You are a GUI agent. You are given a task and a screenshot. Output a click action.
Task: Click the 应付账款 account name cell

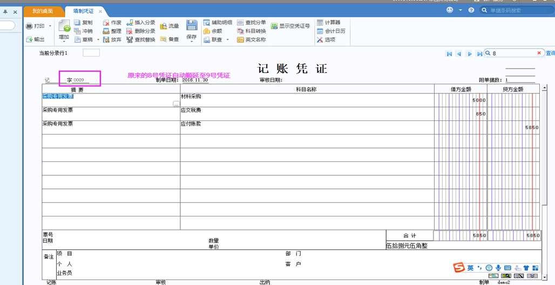point(307,127)
